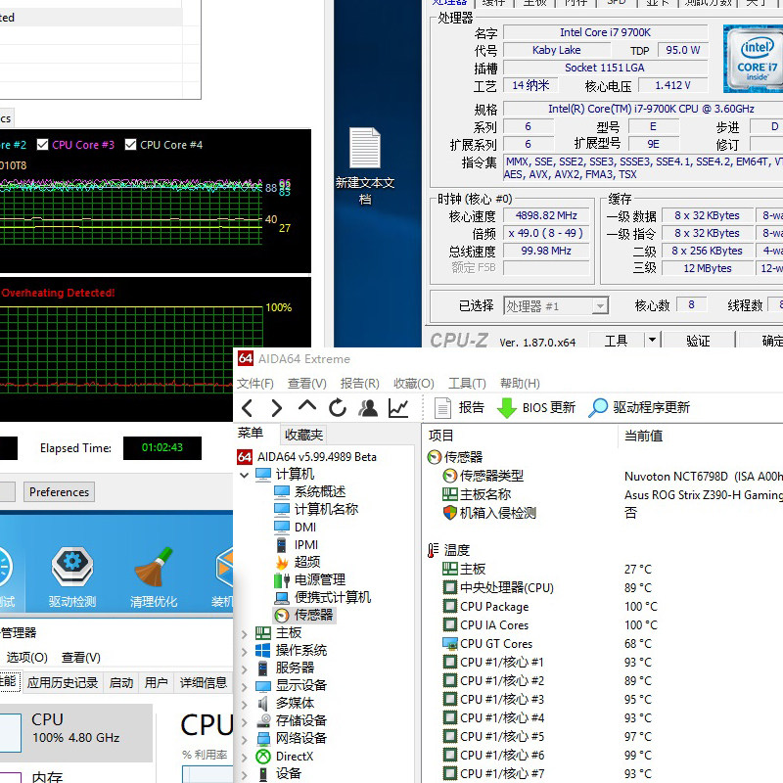This screenshot has width=783, height=783.
Task: Expand the 多媒体 tree node
Action: tap(244, 705)
